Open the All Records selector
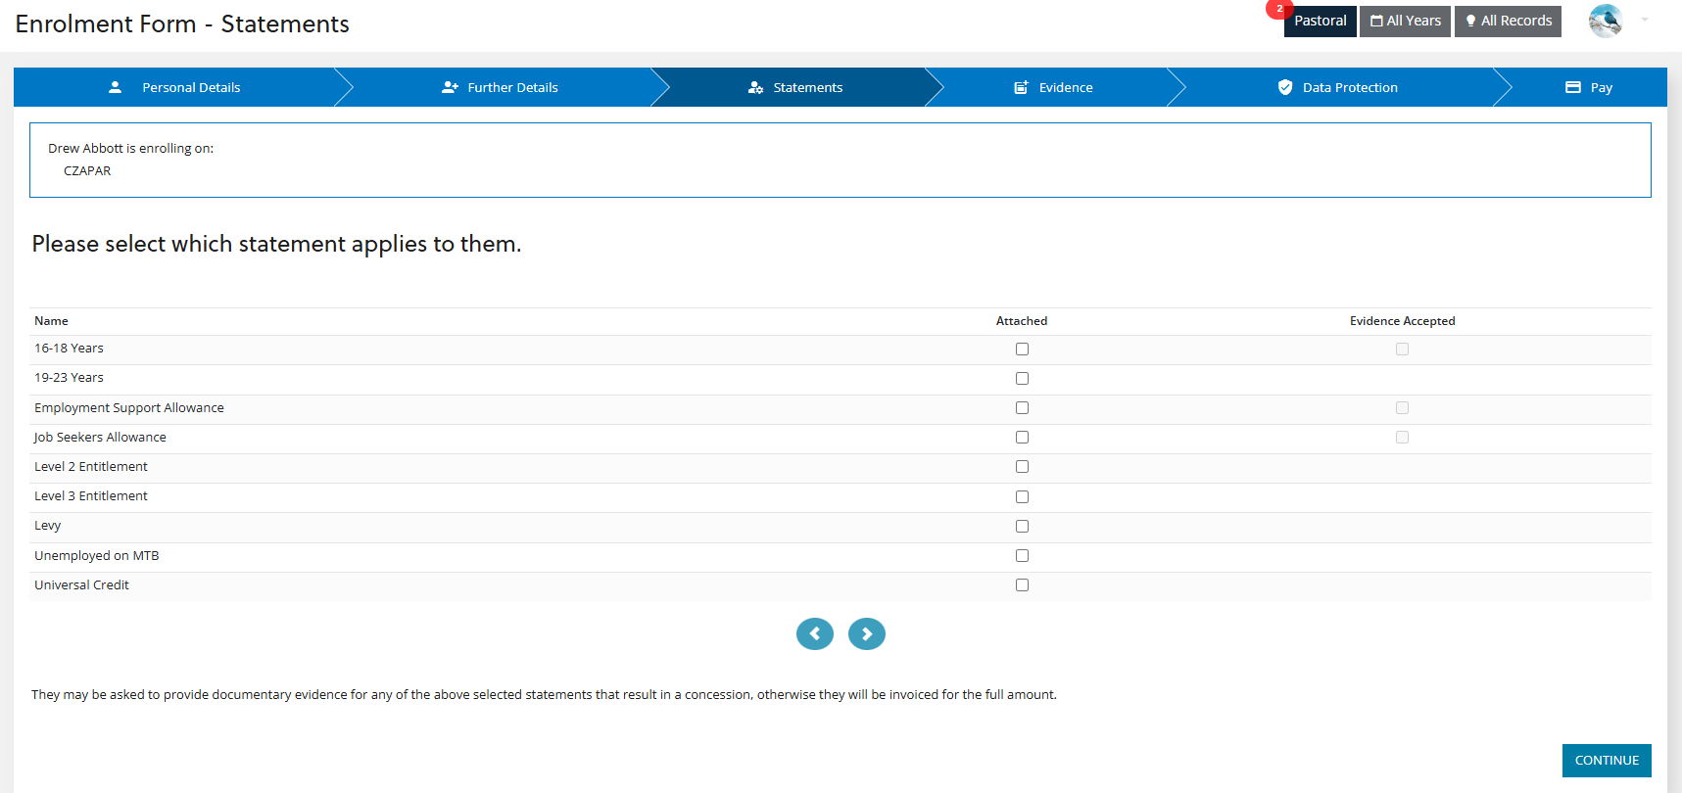Image resolution: width=1682 pixels, height=793 pixels. 1508,21
